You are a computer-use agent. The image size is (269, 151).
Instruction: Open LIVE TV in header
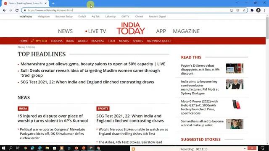click(x=95, y=31)
